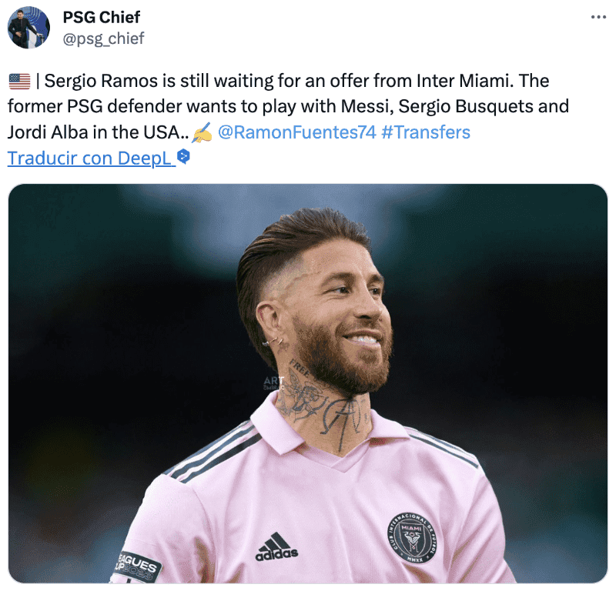Click the writing hand emoji
The height and width of the screenshot is (591, 616).
202,132
